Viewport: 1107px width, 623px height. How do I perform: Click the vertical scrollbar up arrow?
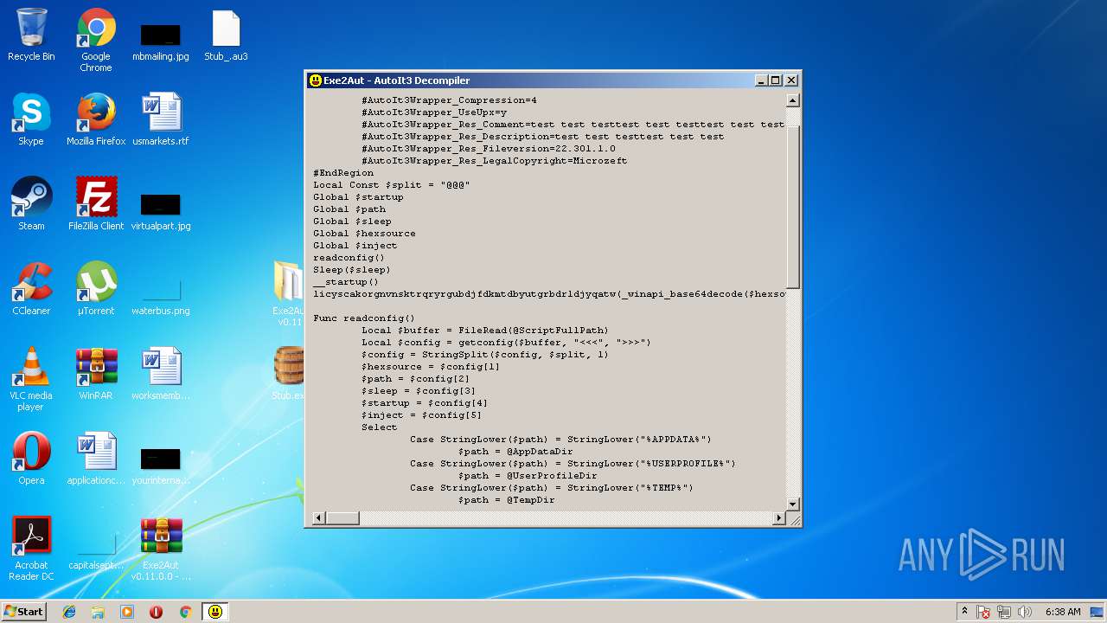(792, 100)
